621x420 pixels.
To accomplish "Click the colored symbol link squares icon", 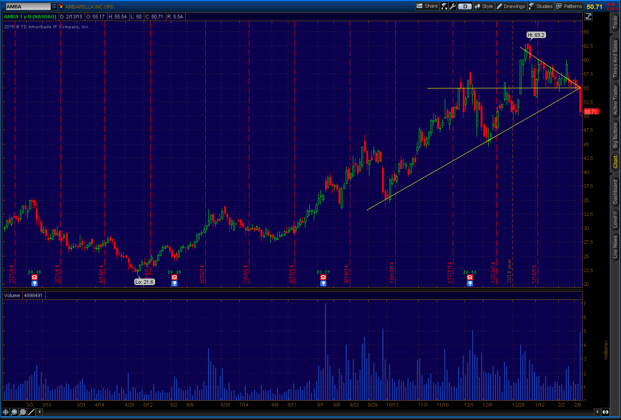I will pos(61,6).
